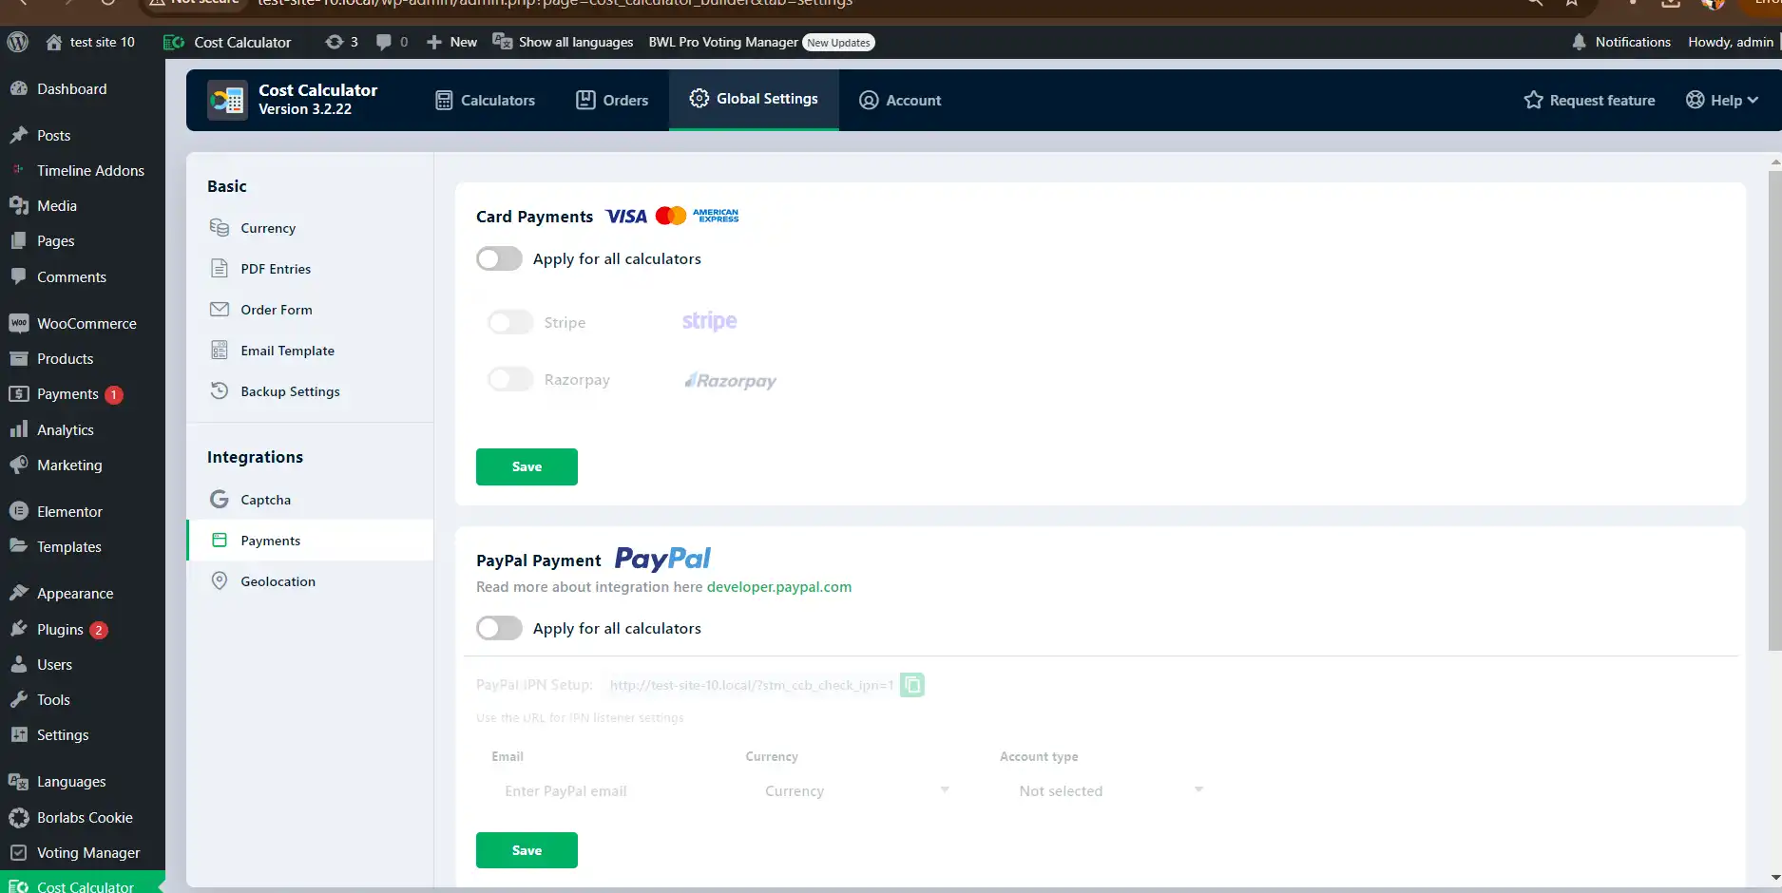Click the Show all languages translate icon
The height and width of the screenshot is (893, 1782).
tap(503, 42)
